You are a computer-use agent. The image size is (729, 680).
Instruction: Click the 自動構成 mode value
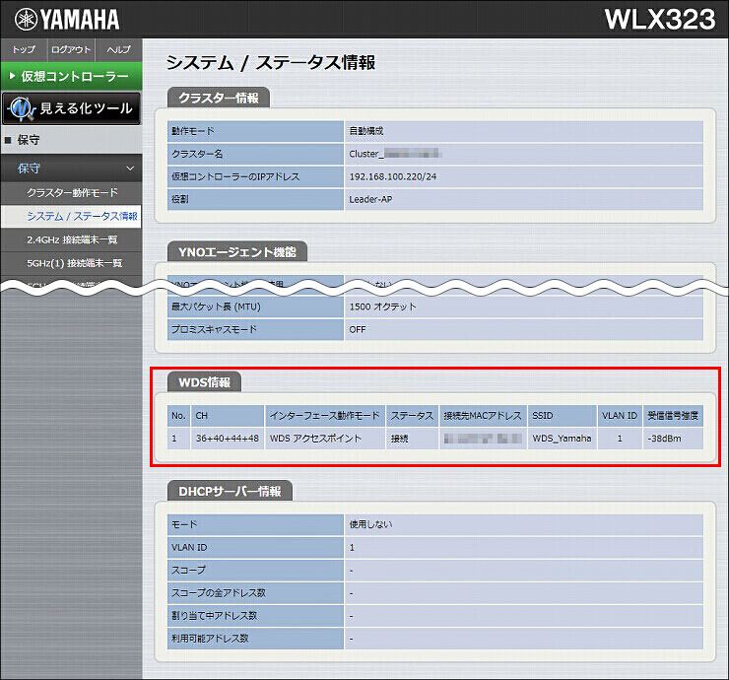366,131
